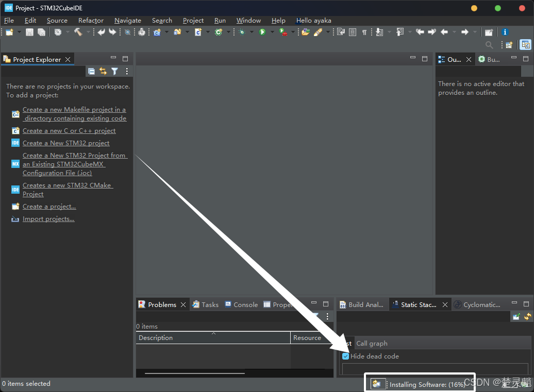Click the green Run button icon
The width and height of the screenshot is (534, 392).
pos(262,32)
